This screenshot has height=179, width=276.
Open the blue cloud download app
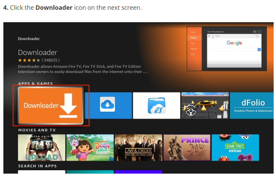[108, 105]
